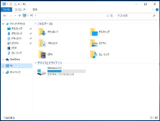160x121 pixels.
Task: Click the properties quick access toolbar icon
Action: click(x=11, y=4)
